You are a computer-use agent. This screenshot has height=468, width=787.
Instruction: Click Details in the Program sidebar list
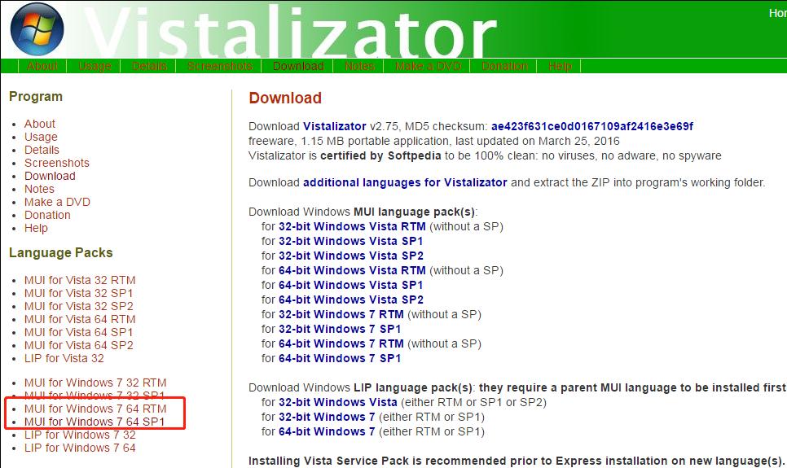tap(42, 150)
